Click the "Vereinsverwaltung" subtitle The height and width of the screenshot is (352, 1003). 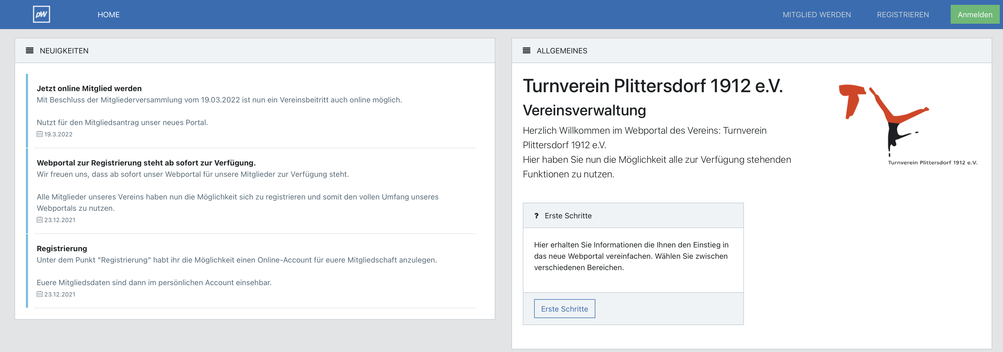(x=584, y=111)
